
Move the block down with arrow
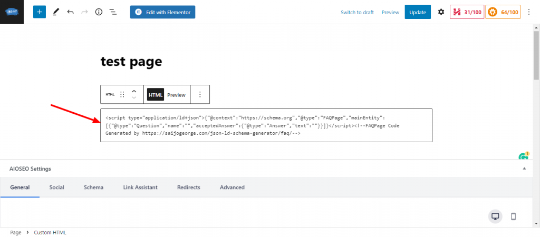(x=134, y=98)
